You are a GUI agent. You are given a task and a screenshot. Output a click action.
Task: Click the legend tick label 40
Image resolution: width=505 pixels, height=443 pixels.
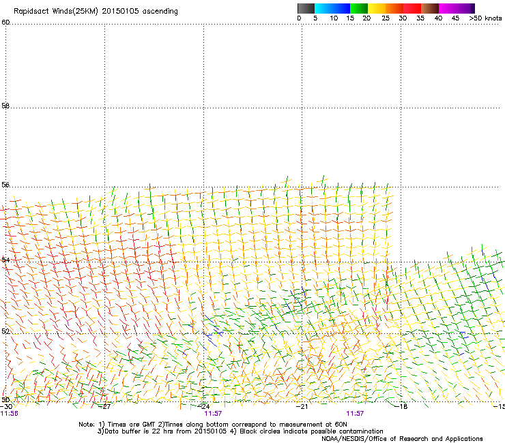[x=438, y=18]
